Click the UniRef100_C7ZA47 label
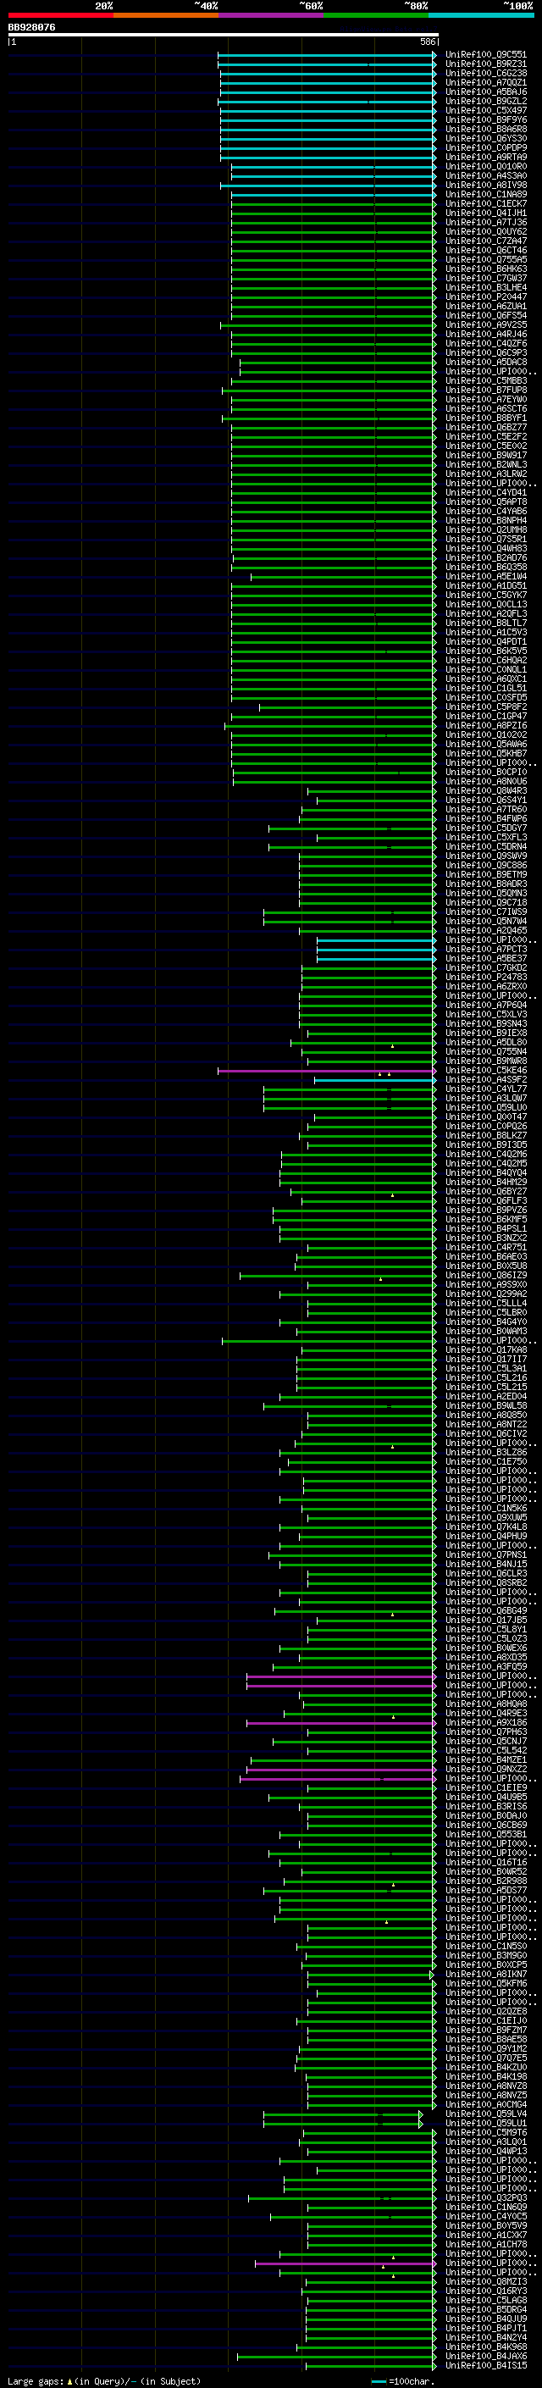Viewport: 542px width, 2388px height. pyautogui.click(x=485, y=241)
